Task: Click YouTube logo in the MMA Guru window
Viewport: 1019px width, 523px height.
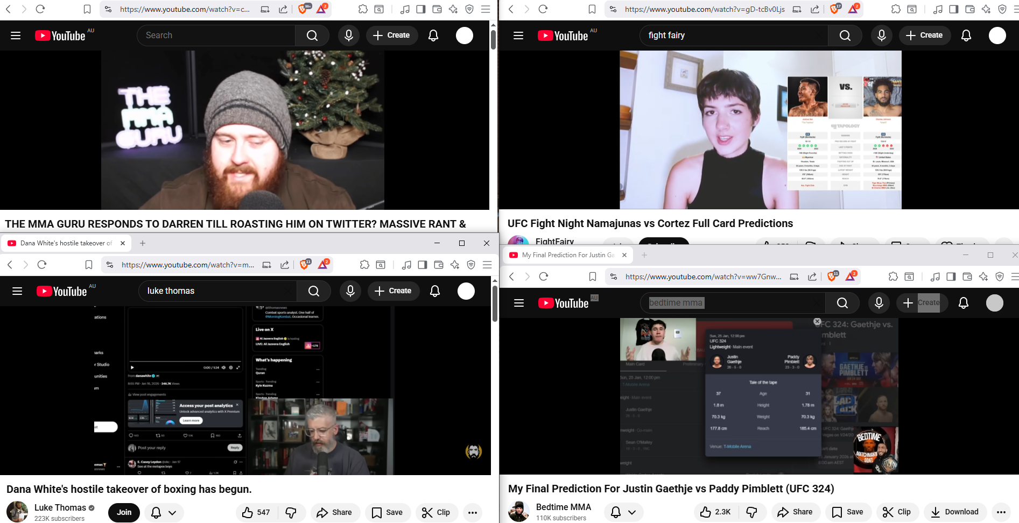Action: (x=60, y=36)
